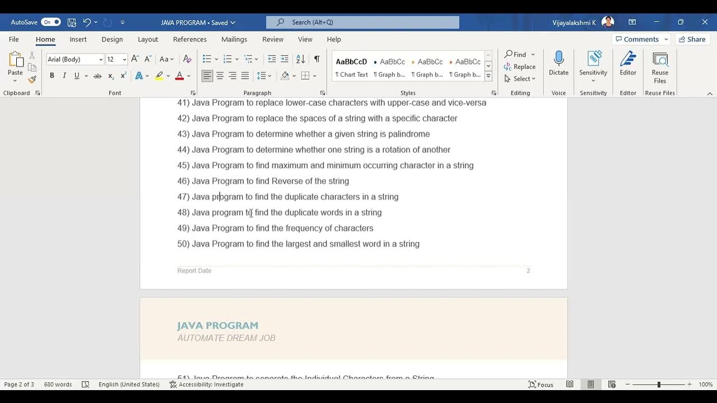The image size is (717, 403).
Task: Click the Sensitivity icon
Action: (x=594, y=59)
